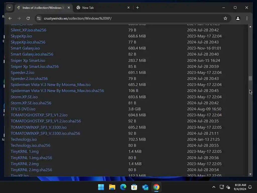The image size is (257, 193).
Task: Open Storm.XP.SE.iso.sha256 link
Action: click(31, 103)
